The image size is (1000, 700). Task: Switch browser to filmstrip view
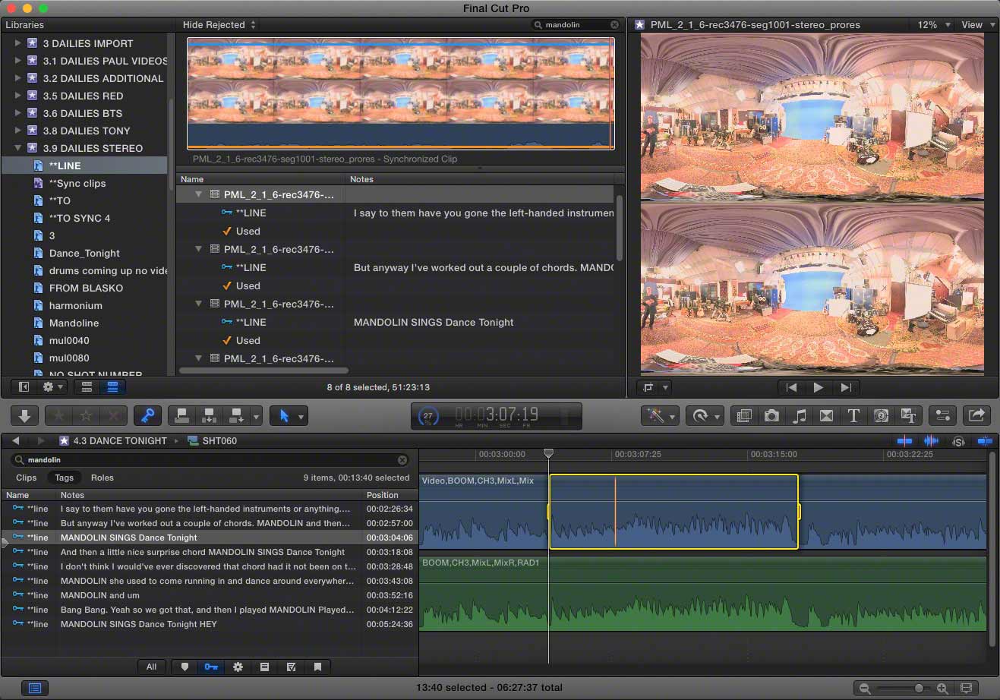(x=87, y=387)
